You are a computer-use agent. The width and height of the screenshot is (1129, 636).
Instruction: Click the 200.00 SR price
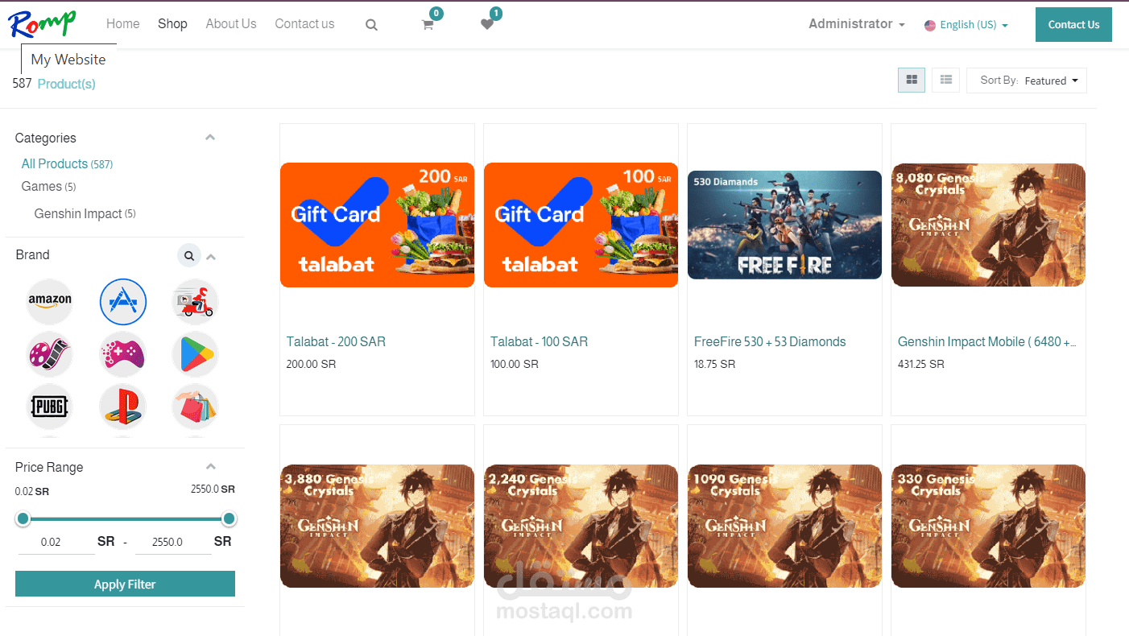[x=311, y=364]
